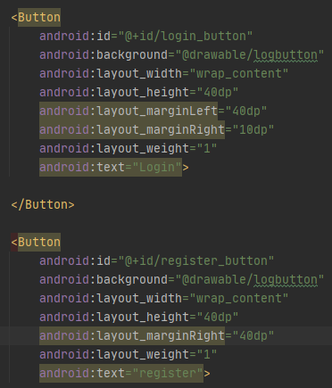This screenshot has height=388, width=332.
Task: Click layout_height "40dp" in the login button
Action: (218, 93)
